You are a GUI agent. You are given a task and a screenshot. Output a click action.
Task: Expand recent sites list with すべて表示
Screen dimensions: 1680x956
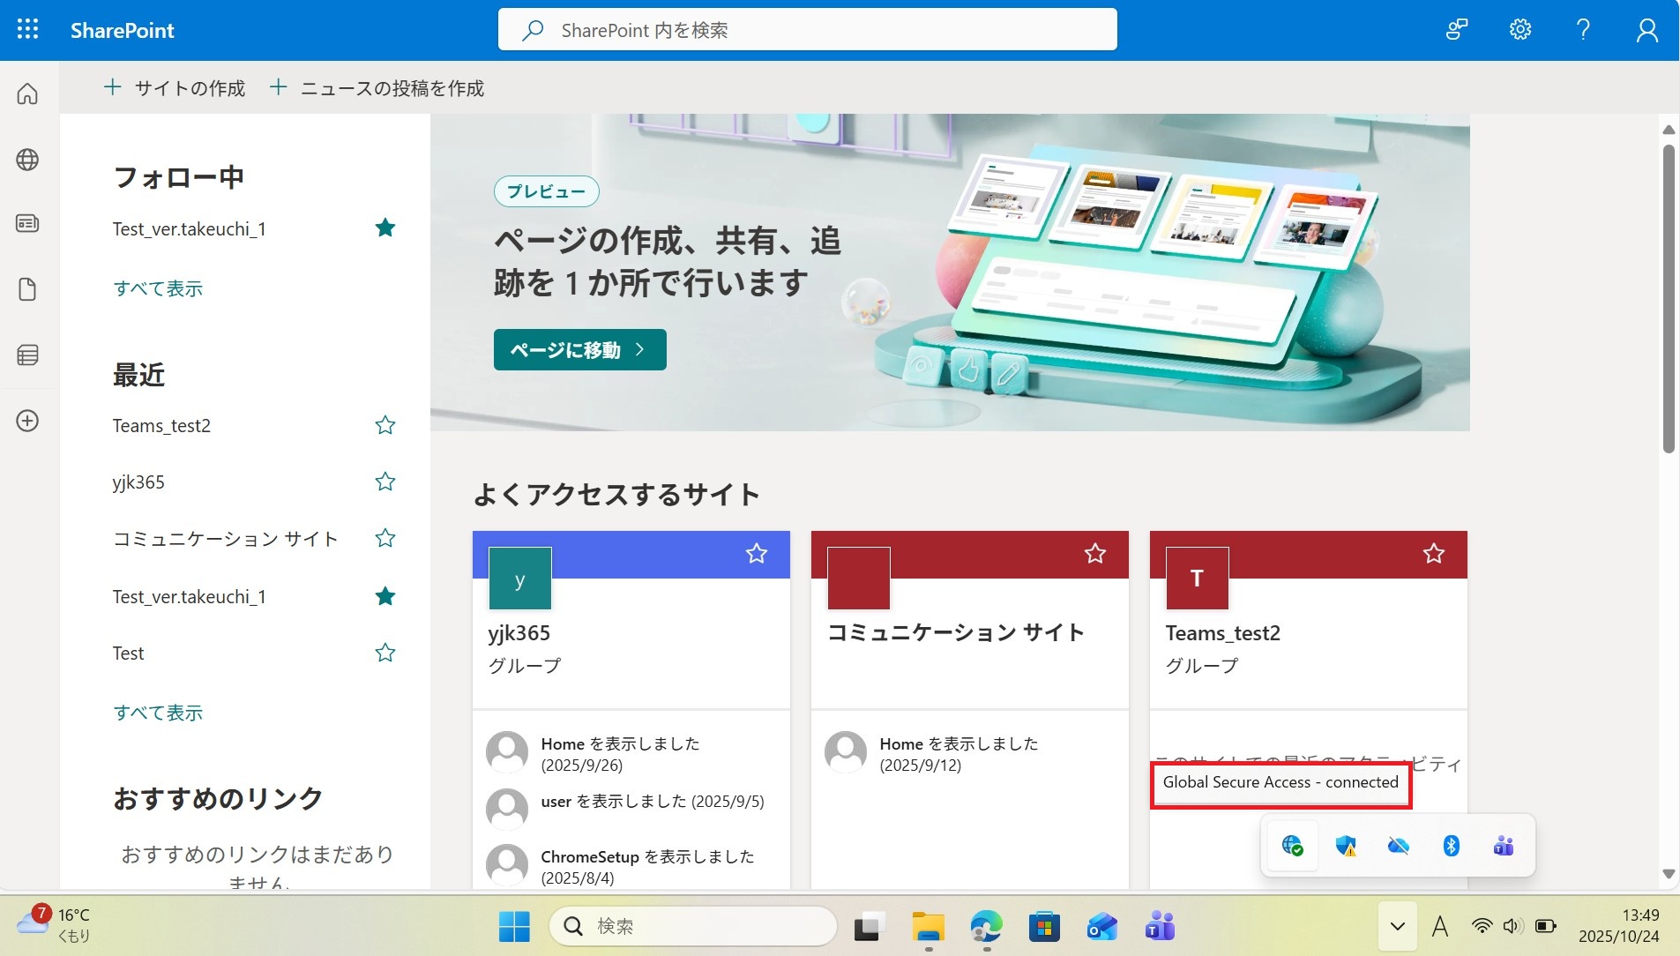(158, 713)
